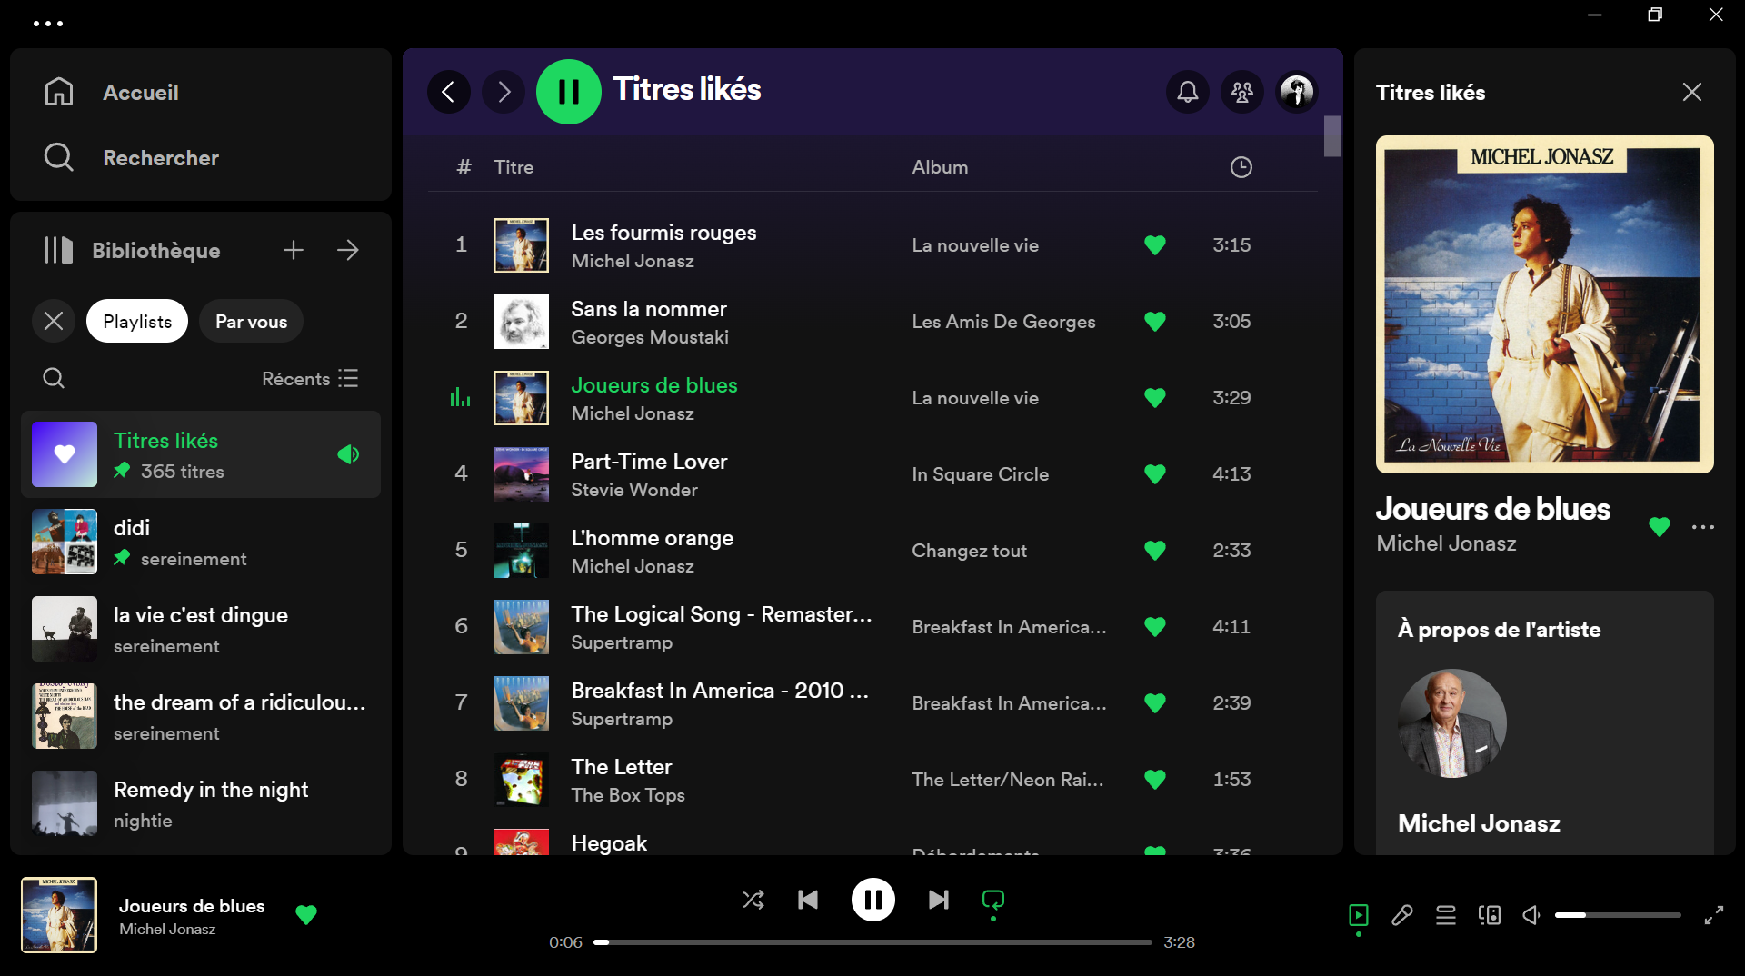Click Sans la nommer album thumbnail

[x=522, y=322]
